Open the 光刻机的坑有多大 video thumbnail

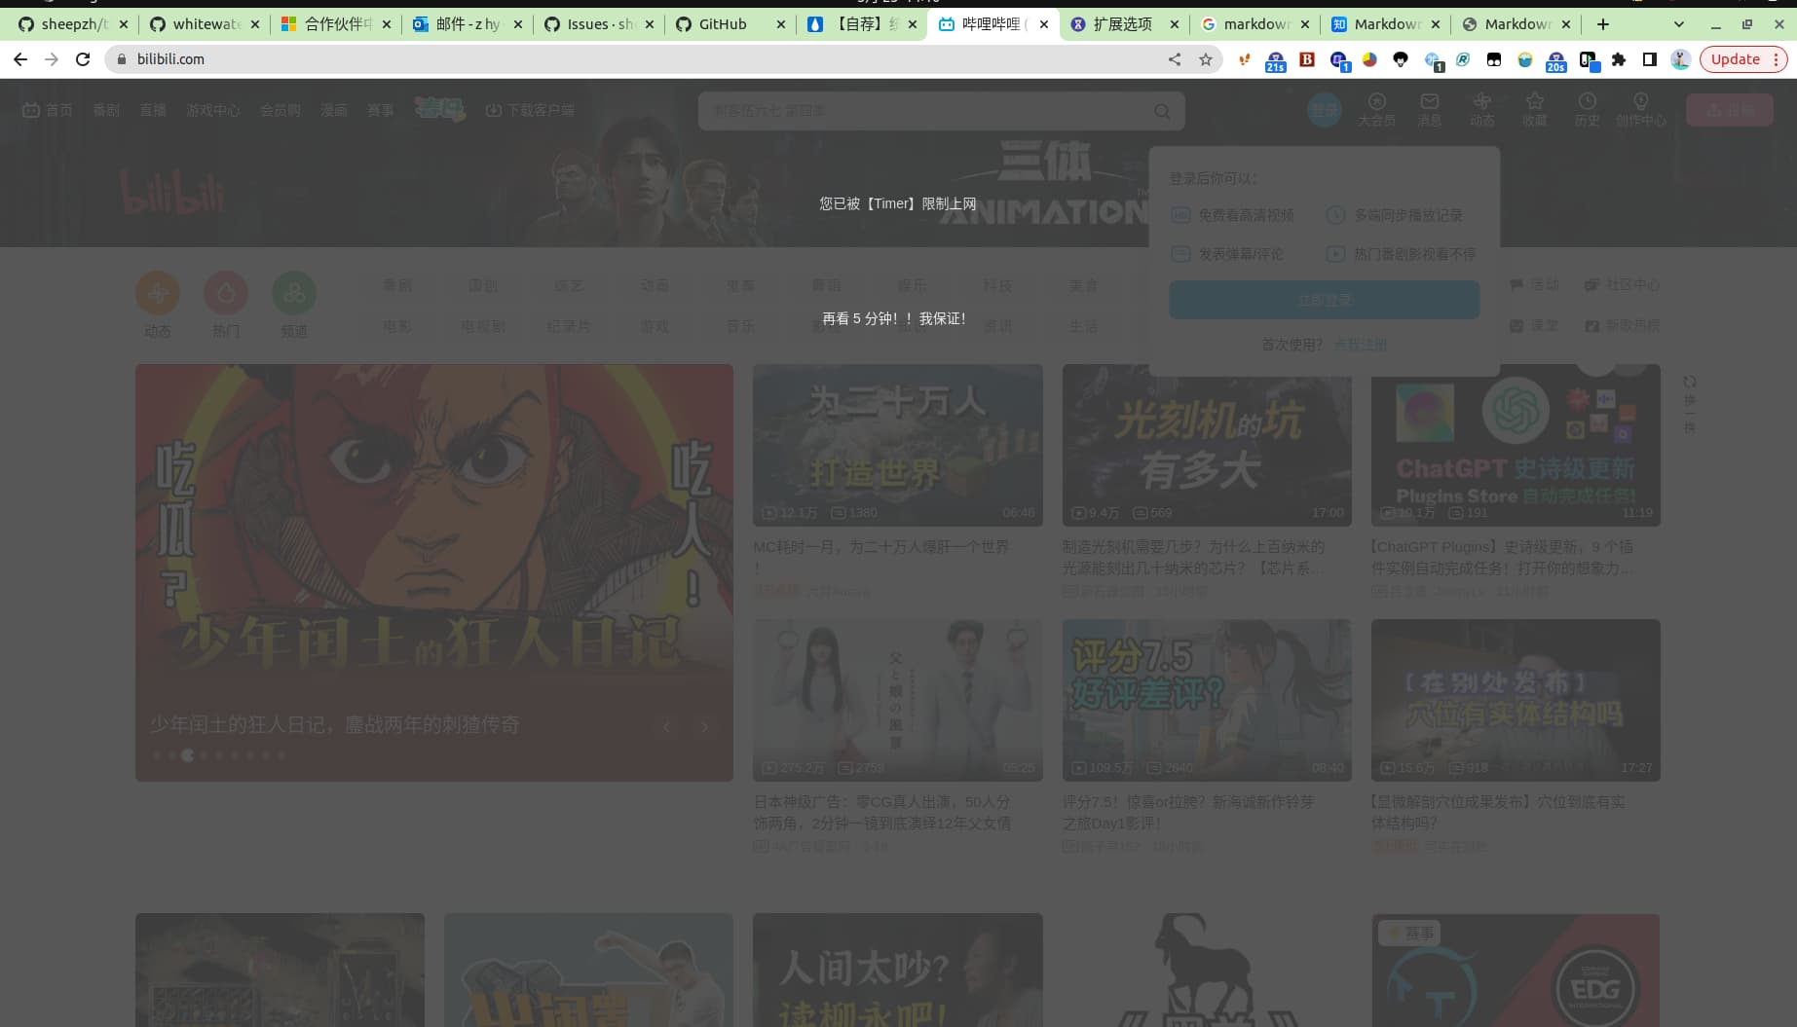(x=1206, y=445)
